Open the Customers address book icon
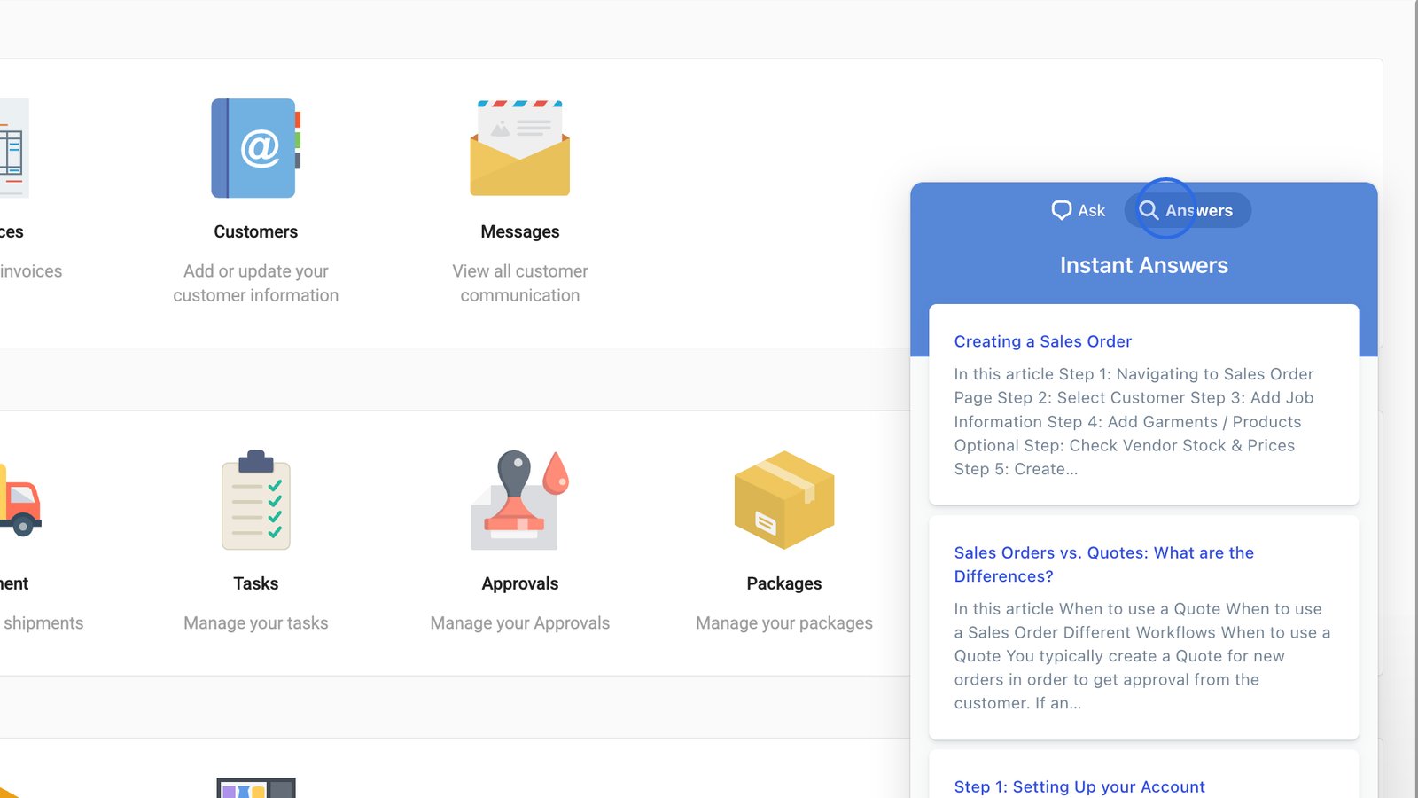 [255, 148]
